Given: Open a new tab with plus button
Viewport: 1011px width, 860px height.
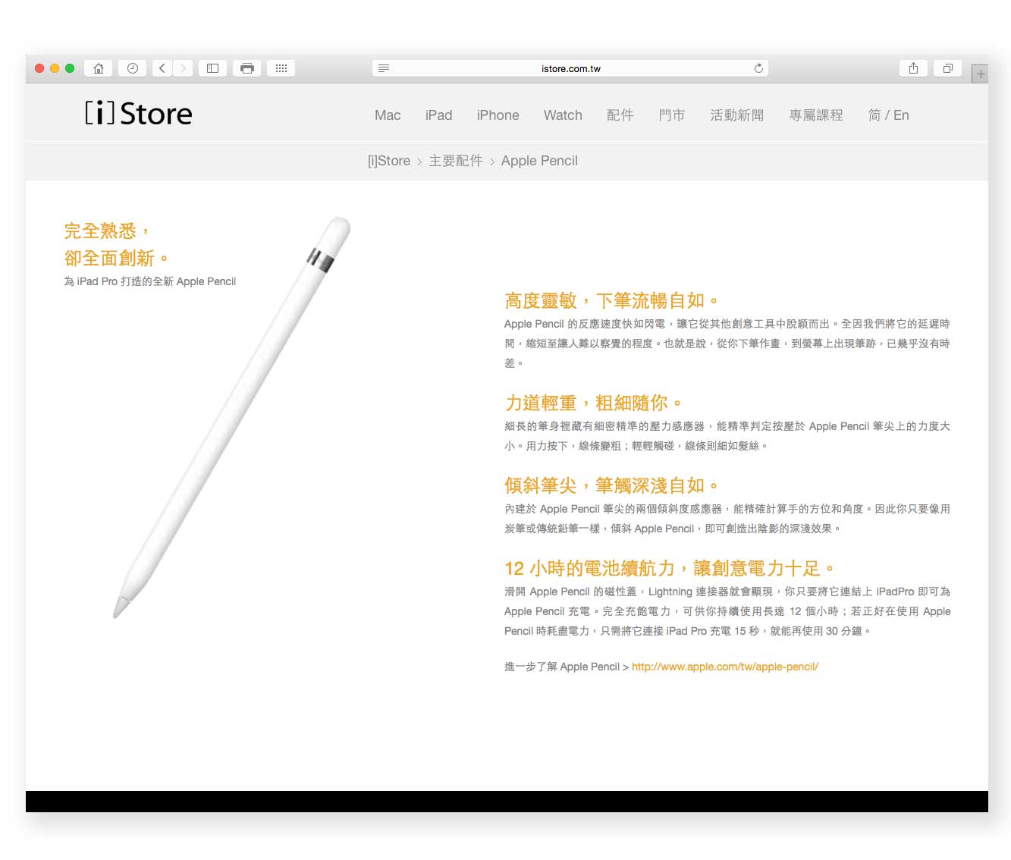Looking at the screenshot, I should (980, 74).
